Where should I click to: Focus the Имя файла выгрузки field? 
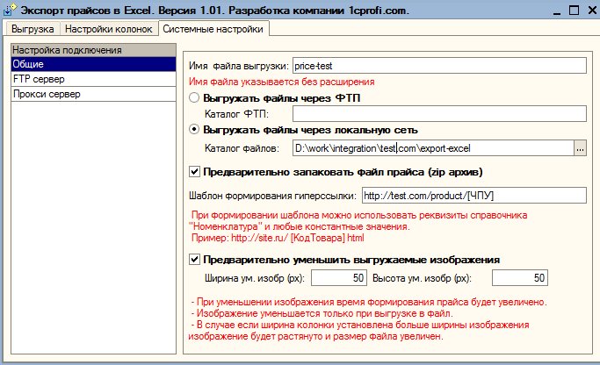click(x=439, y=66)
